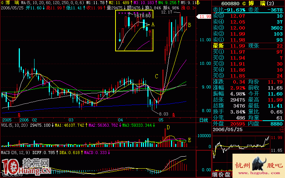Select the 买⑤ 11.85 bid row
The height and width of the screenshot is (178, 285).
click(x=248, y=76)
